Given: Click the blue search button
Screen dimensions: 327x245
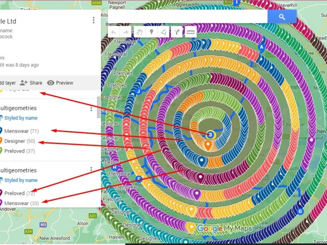Looking at the screenshot, I should click(x=282, y=17).
